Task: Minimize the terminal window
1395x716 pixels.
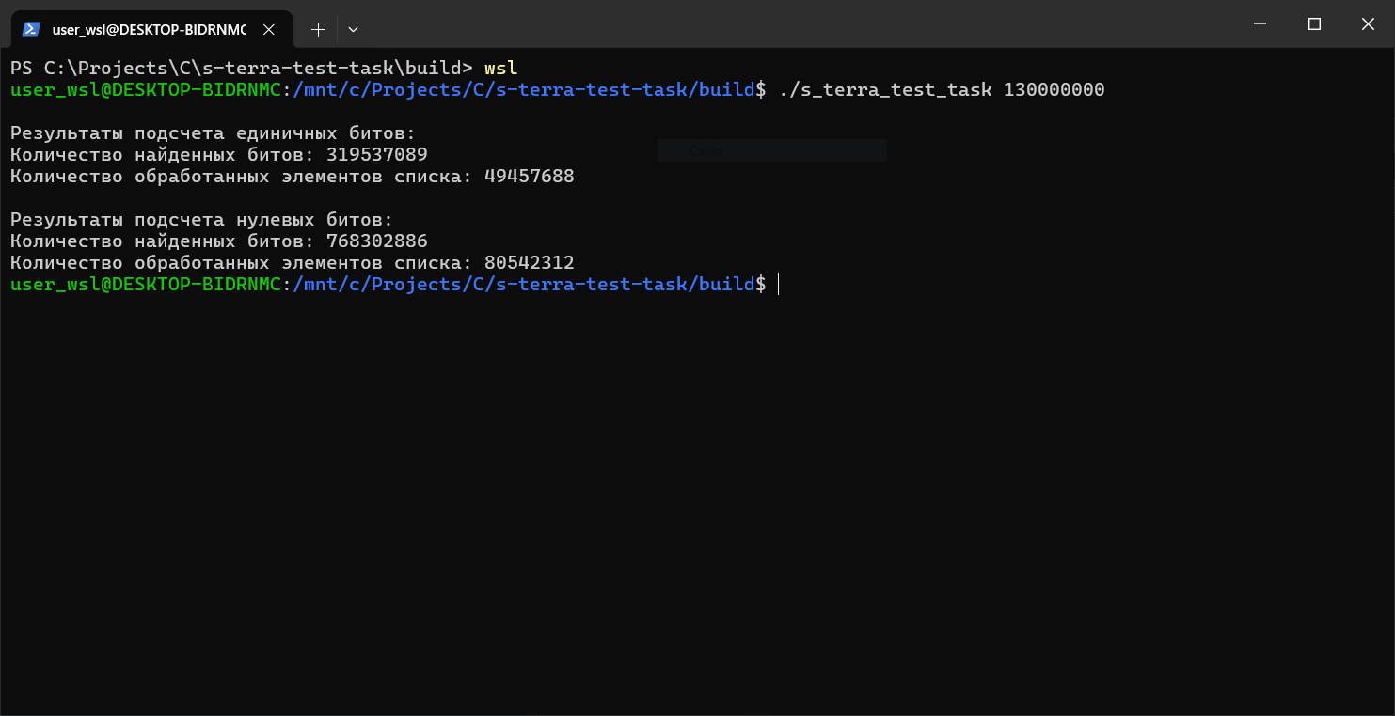Action: [x=1260, y=23]
